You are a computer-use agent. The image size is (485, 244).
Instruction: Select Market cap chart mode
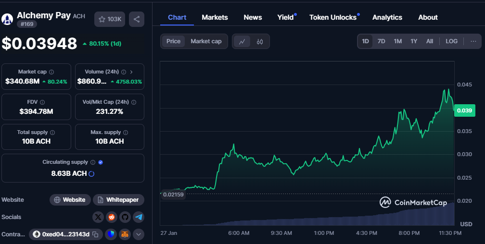[206, 41]
